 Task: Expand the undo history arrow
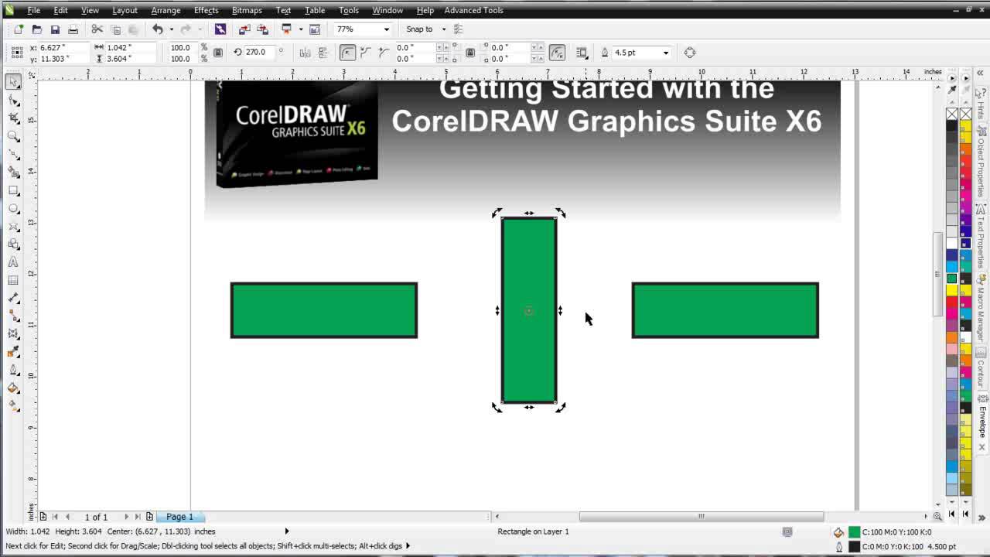pyautogui.click(x=170, y=29)
